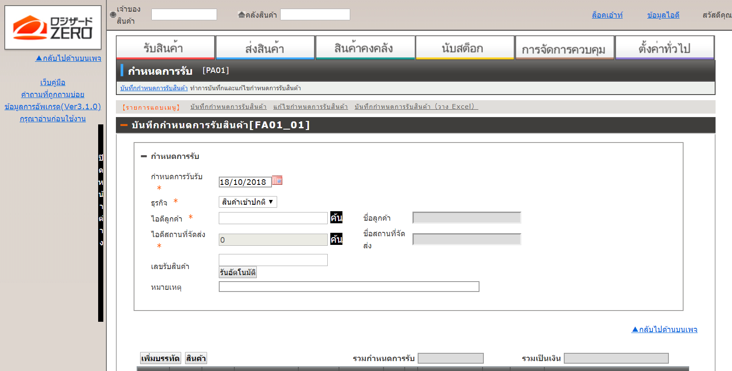Image resolution: width=732 pixels, height=371 pixels.
Task: Click the เพิ่มบรรทัด button
Action: tap(160, 358)
